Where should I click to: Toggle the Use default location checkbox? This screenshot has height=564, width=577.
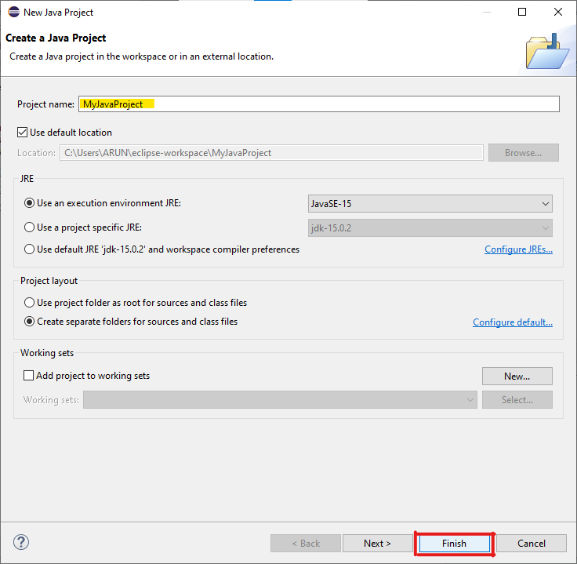pyautogui.click(x=23, y=133)
